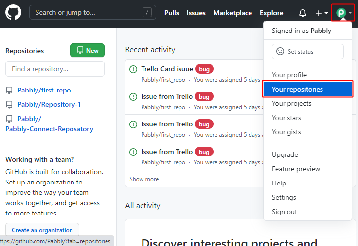The height and width of the screenshot is (246, 358).
Task: Click Show more in Recent activity
Action: [144, 179]
